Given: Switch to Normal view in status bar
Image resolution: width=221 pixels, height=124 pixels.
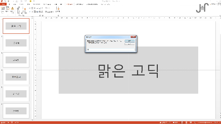Looking at the screenshot, I should point(182,123).
